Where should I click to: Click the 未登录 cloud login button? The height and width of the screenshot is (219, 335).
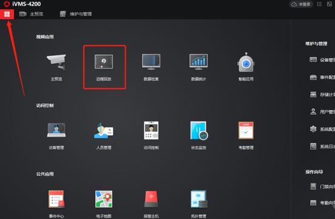coord(301,4)
